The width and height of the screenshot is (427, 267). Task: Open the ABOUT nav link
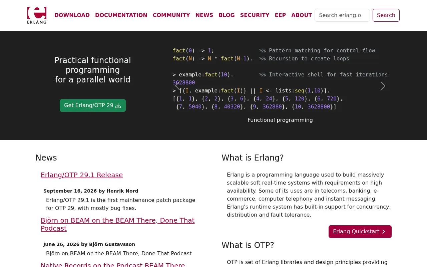point(302,15)
